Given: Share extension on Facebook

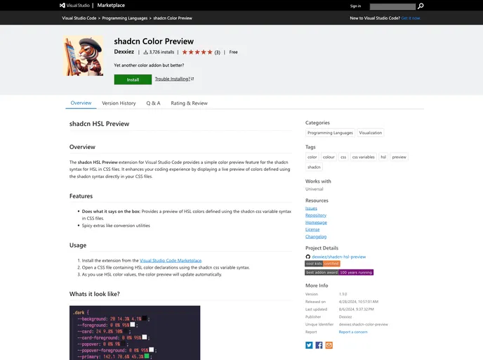Looking at the screenshot, I should [x=319, y=345].
